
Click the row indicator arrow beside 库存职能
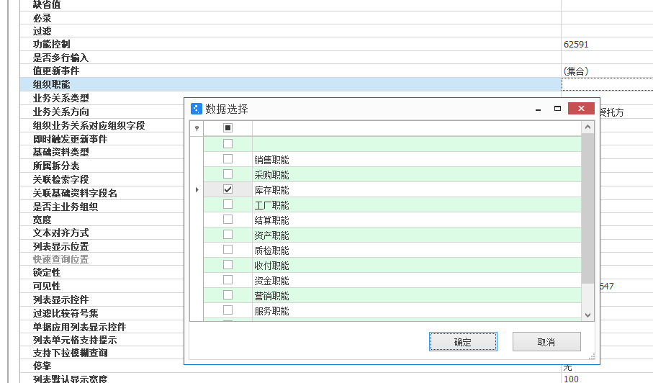click(197, 190)
